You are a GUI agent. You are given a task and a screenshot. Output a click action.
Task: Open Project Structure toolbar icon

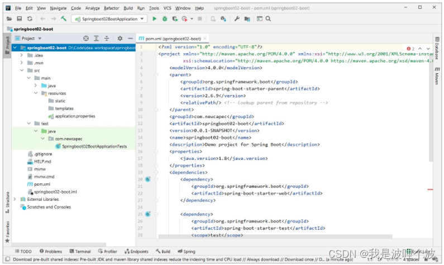[247, 19]
